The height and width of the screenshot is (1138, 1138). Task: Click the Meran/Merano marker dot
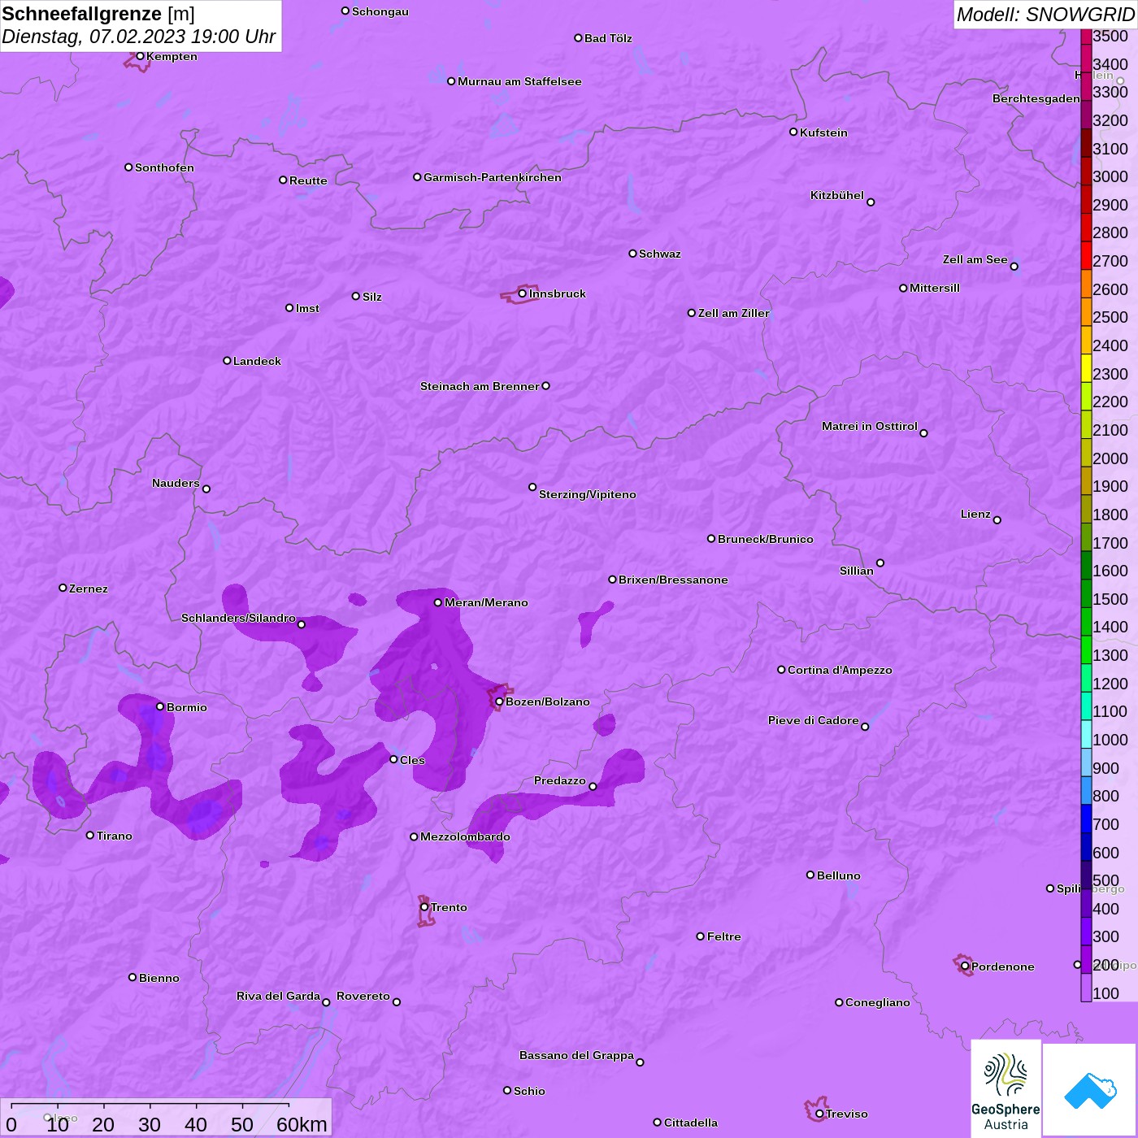[438, 602]
